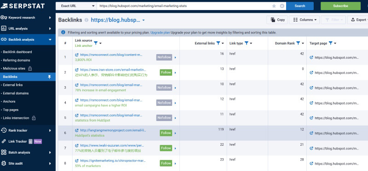Viewport: 368px width, 171px height.
Task: Click "HubSpot's statistics" anchor text
Action: (x=90, y=135)
